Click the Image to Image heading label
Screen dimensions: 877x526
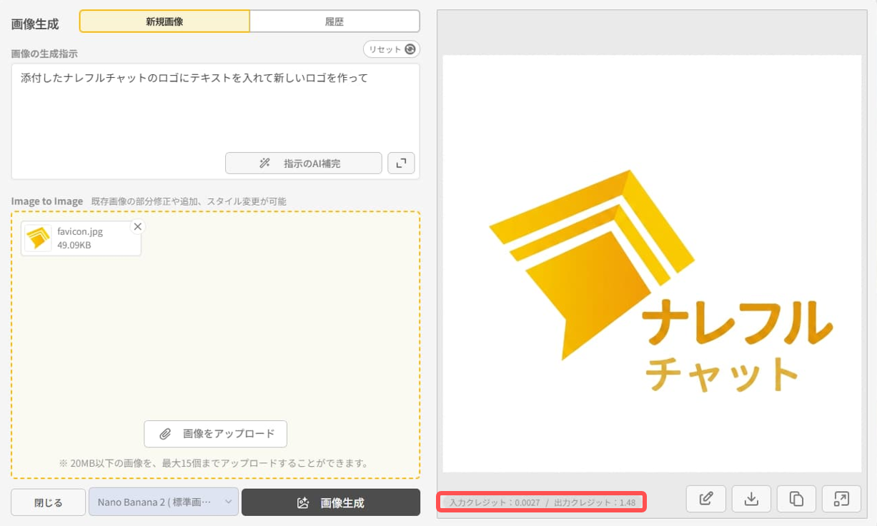click(47, 201)
